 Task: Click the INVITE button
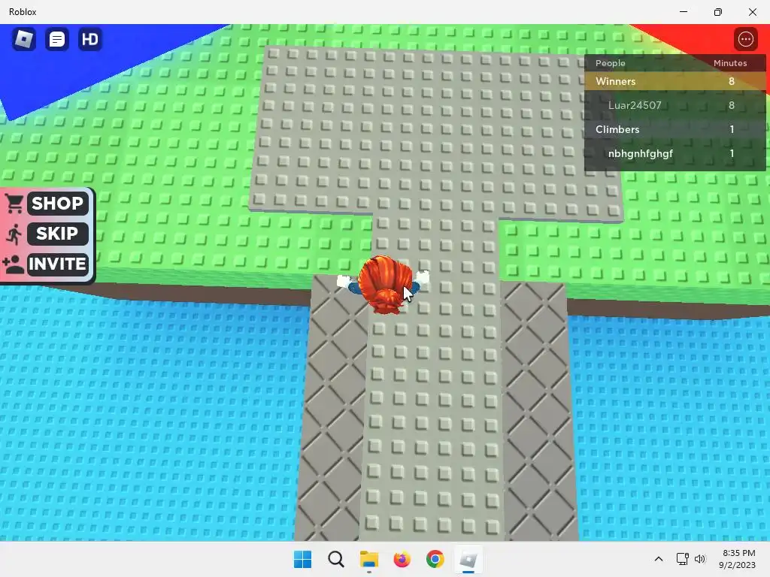point(57,264)
